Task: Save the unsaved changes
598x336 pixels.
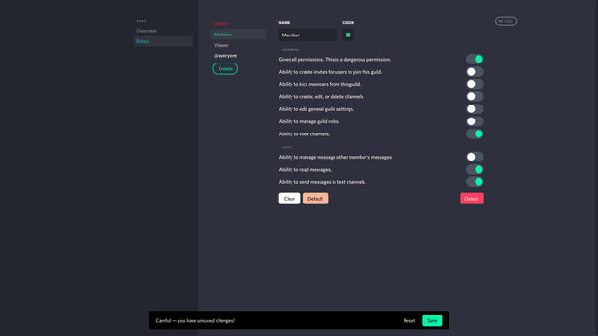Action: tap(432, 321)
